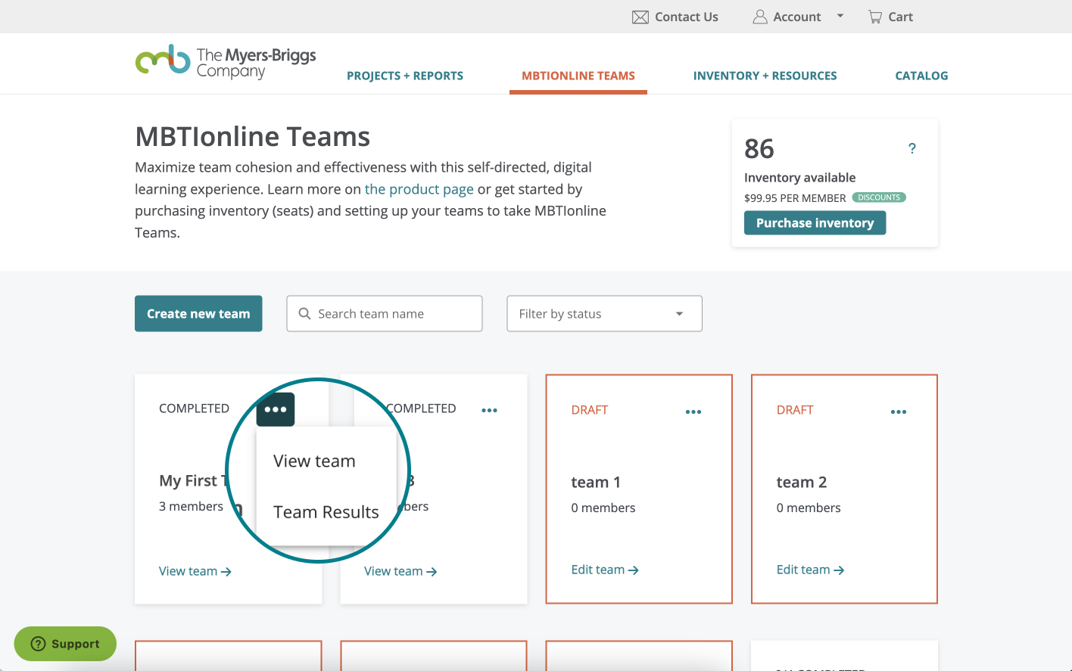Click the 0 members text on team 1
Viewport: 1072px width, 671px height.
[603, 508]
